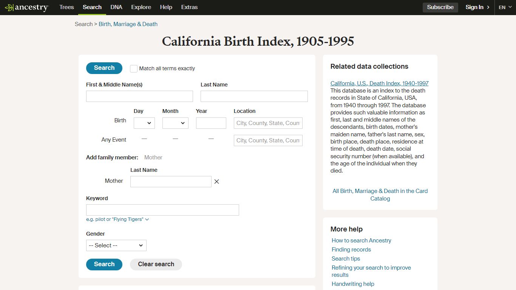Open the Birth Month dropdown

click(175, 123)
